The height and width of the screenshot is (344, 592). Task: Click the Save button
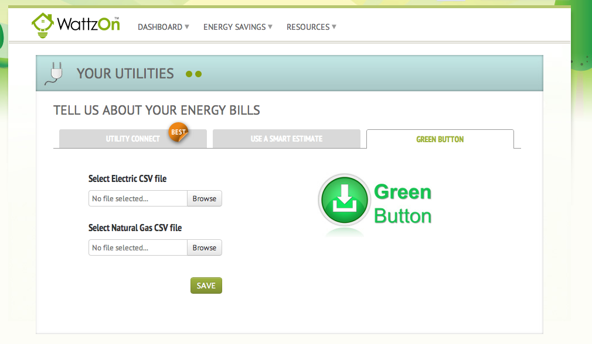tap(206, 285)
